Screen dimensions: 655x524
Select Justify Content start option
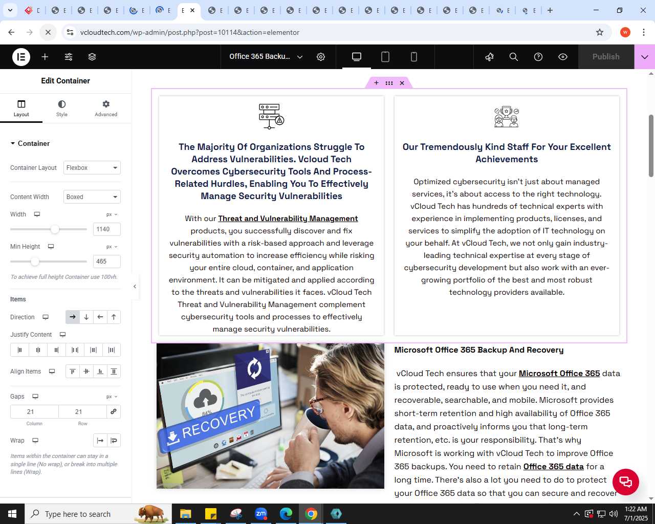[x=19, y=350]
